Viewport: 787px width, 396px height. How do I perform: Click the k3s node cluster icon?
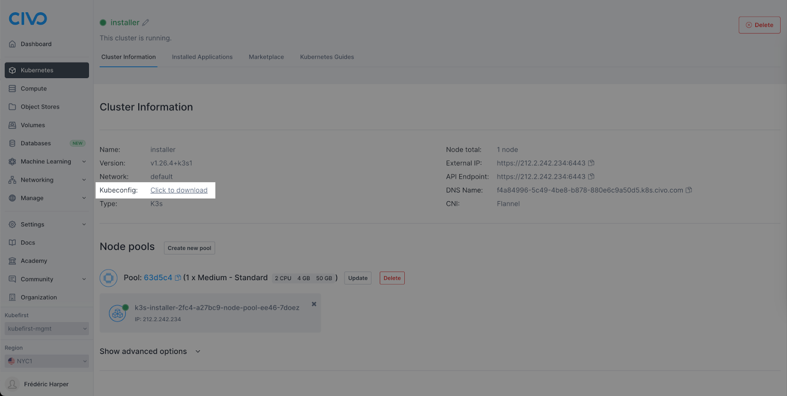(x=118, y=313)
